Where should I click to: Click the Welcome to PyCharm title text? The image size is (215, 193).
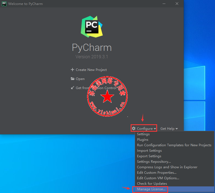[26, 4]
